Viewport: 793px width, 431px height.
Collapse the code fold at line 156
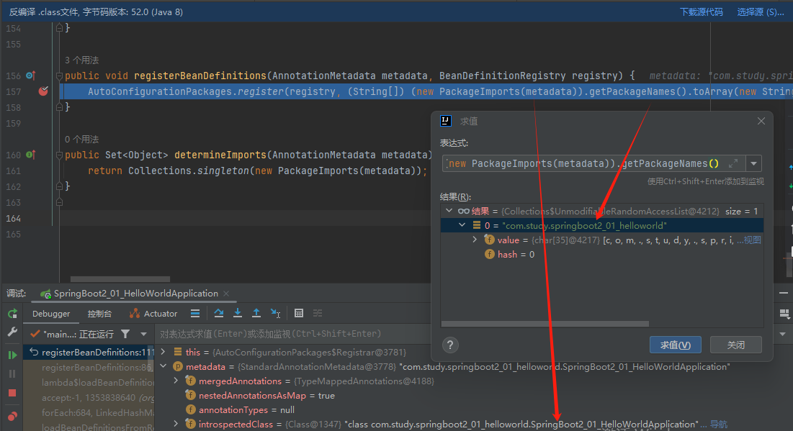click(59, 76)
